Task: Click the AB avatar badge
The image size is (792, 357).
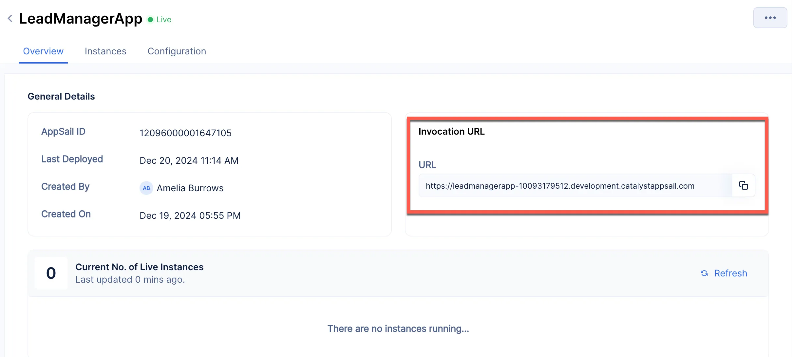Action: click(146, 188)
